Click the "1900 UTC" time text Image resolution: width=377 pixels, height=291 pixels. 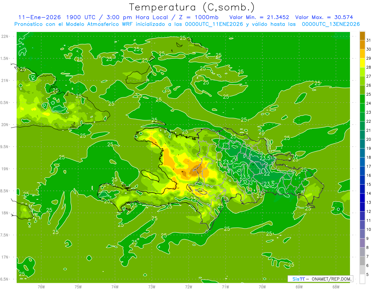click(81, 17)
